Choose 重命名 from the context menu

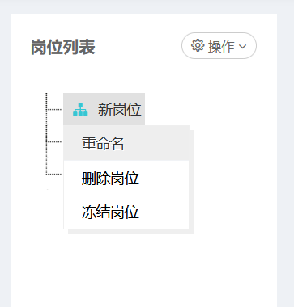(126, 143)
